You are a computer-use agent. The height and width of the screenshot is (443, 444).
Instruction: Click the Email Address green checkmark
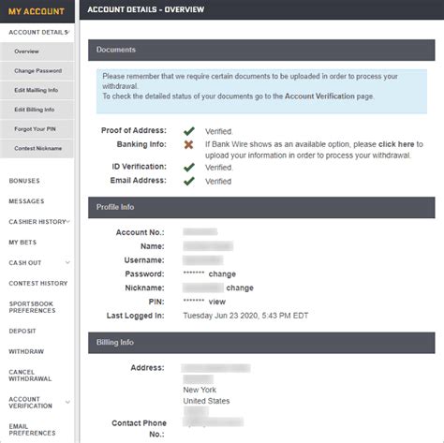(189, 181)
